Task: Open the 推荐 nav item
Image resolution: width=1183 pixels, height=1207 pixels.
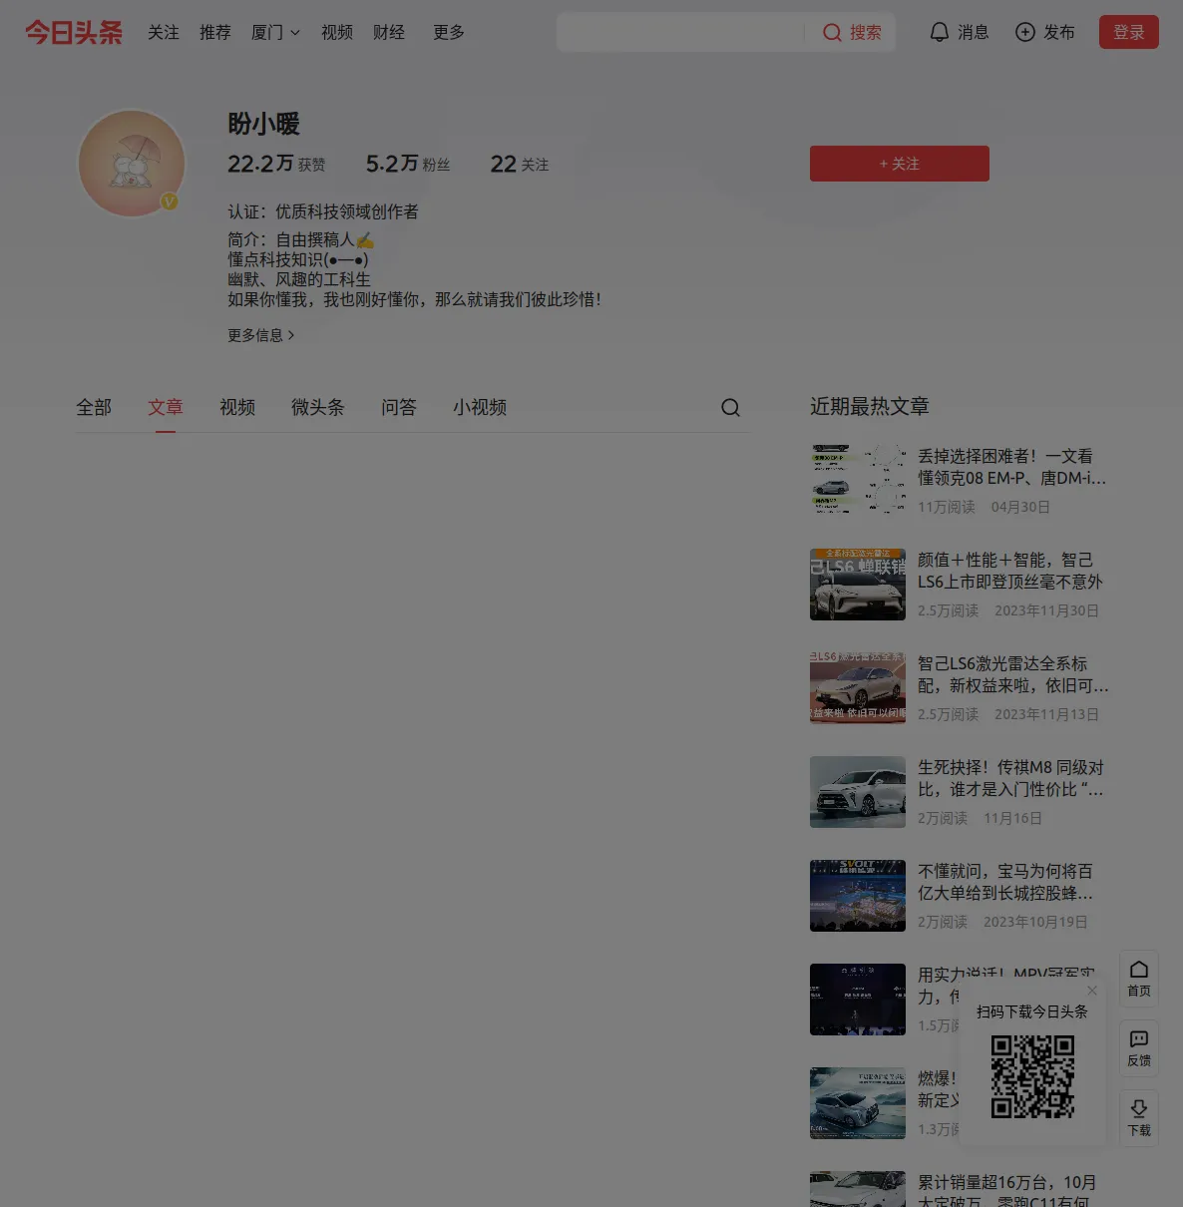Action: 215,32
